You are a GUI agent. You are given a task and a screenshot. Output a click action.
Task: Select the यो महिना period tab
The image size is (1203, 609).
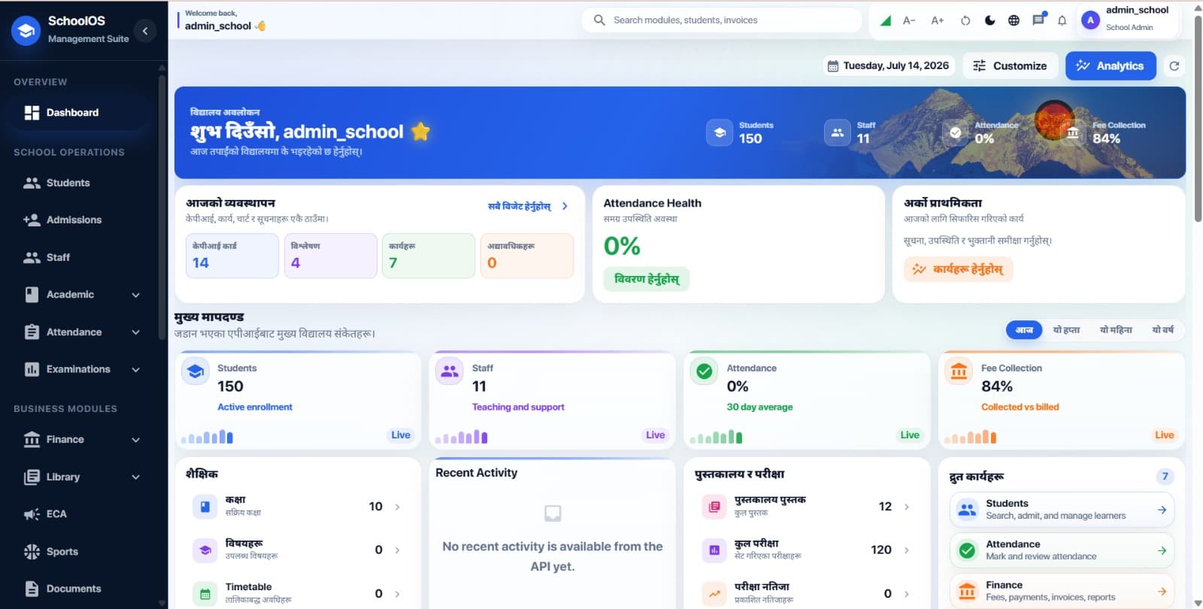[1116, 330]
